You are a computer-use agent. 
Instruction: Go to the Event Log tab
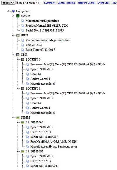(x=103, y=3)
